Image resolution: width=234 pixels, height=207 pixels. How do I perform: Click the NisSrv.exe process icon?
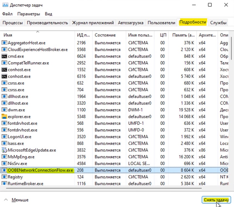click(x=4, y=163)
